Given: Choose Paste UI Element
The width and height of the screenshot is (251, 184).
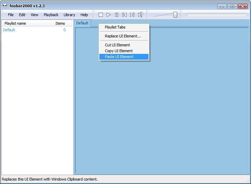Looking at the screenshot, I should pyautogui.click(x=124, y=57).
